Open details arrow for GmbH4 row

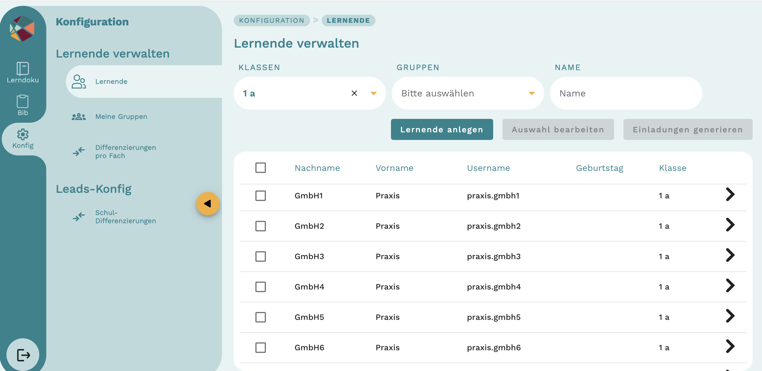(730, 286)
